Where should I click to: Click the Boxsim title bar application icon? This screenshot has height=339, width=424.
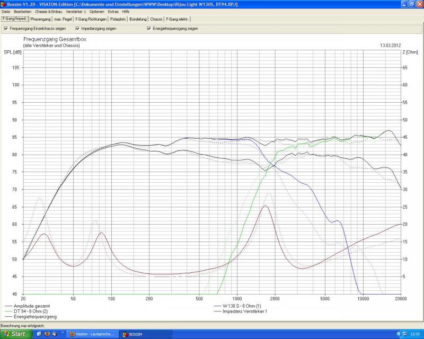[4, 4]
